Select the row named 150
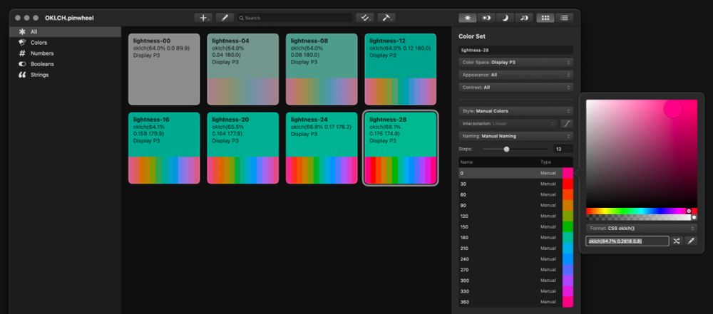This screenshot has height=314, width=713. 515,226
